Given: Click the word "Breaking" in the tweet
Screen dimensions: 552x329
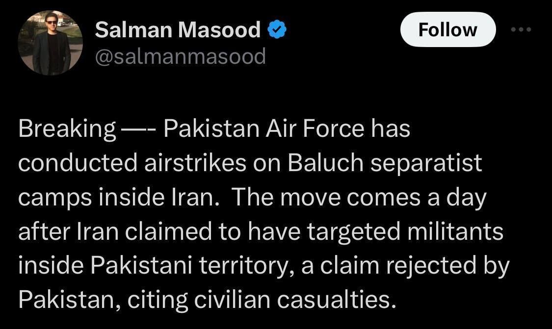Looking at the screenshot, I should click(67, 129).
